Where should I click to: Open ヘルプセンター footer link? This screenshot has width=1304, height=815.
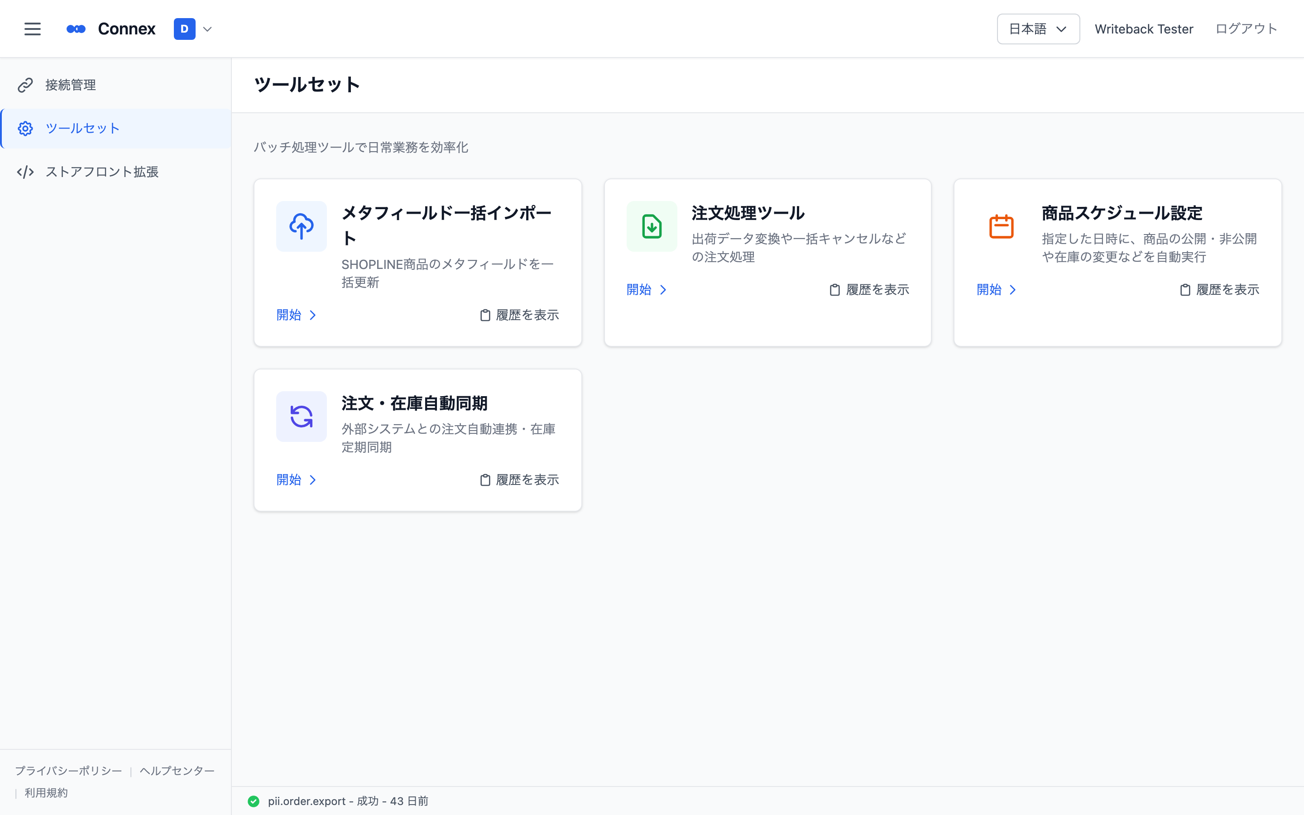[x=177, y=771]
